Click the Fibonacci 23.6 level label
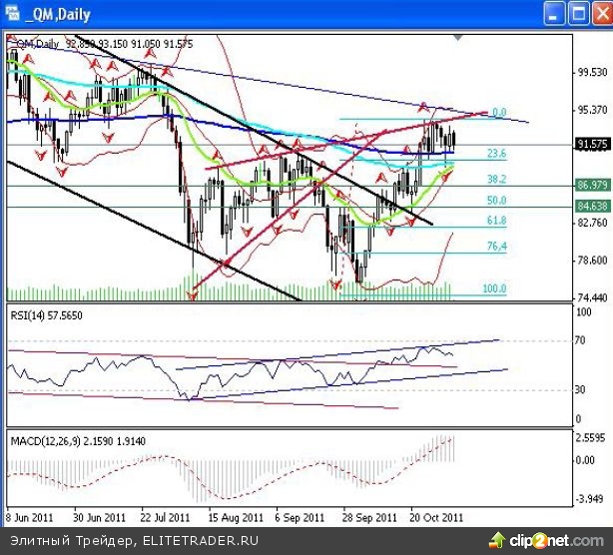613x555 pixels. click(x=496, y=154)
